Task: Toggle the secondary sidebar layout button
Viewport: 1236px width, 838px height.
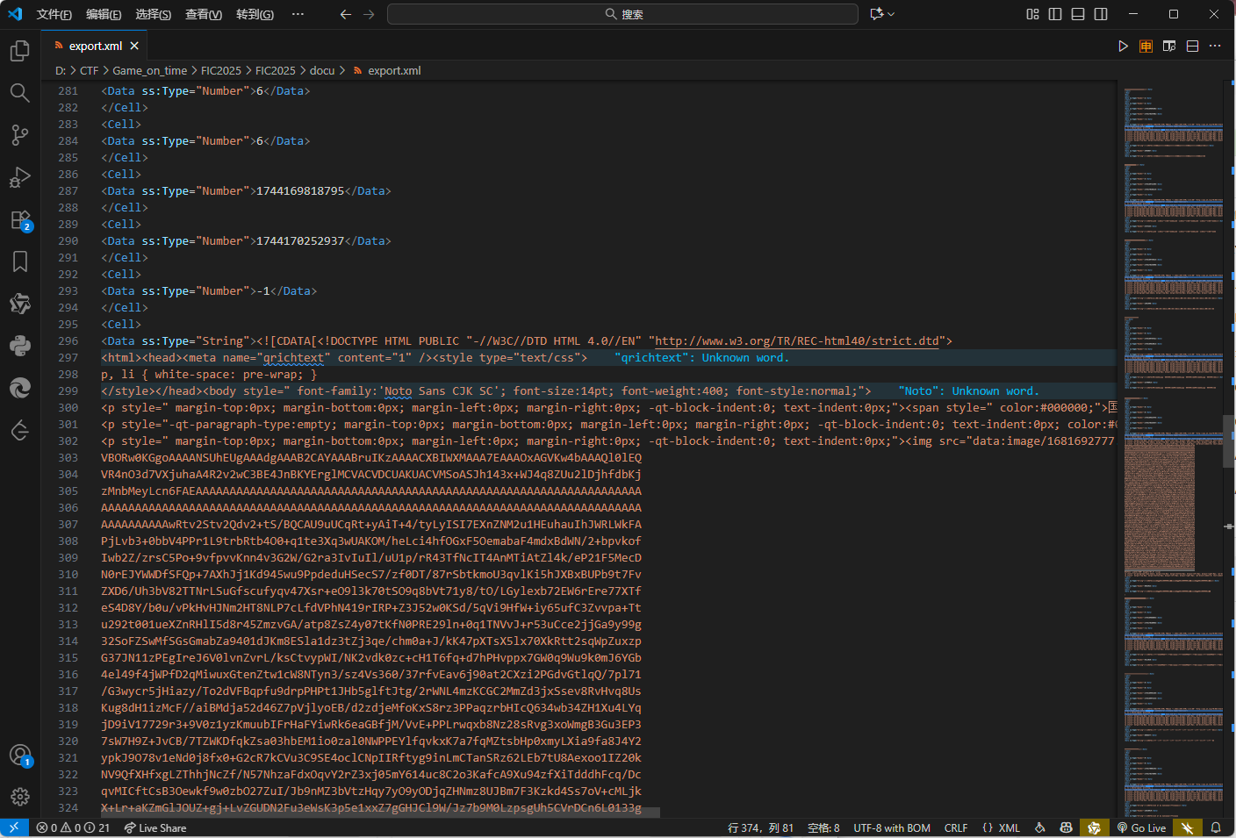Action: (1101, 14)
